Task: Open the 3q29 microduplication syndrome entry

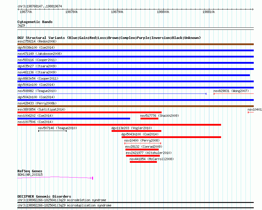Action: click(135, 208)
